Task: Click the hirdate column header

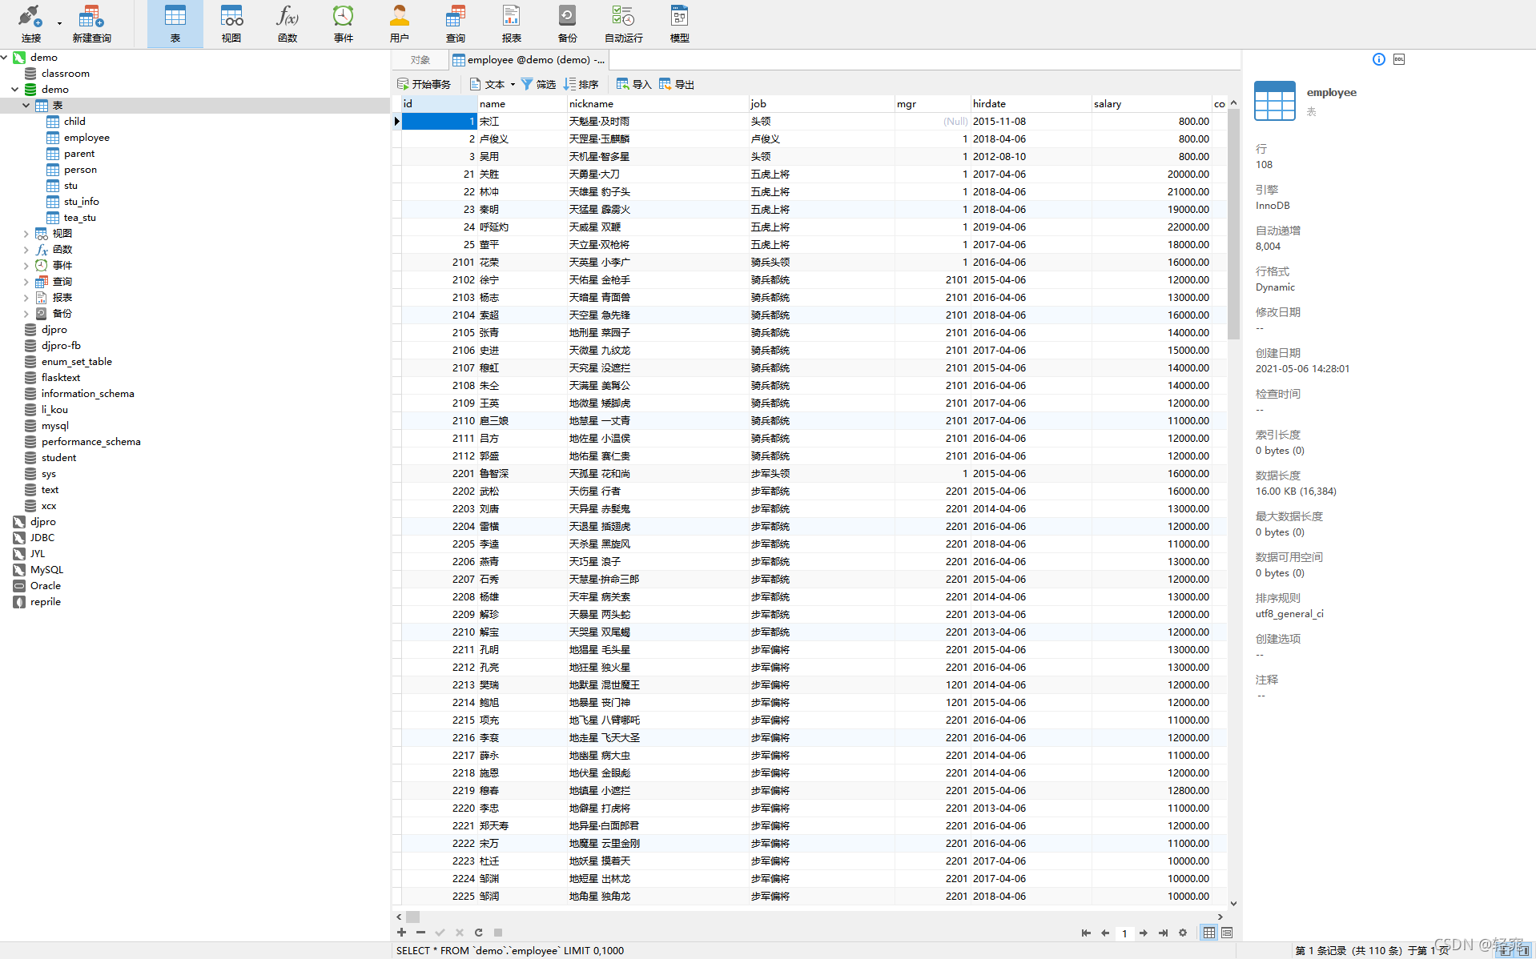Action: tap(1031, 104)
